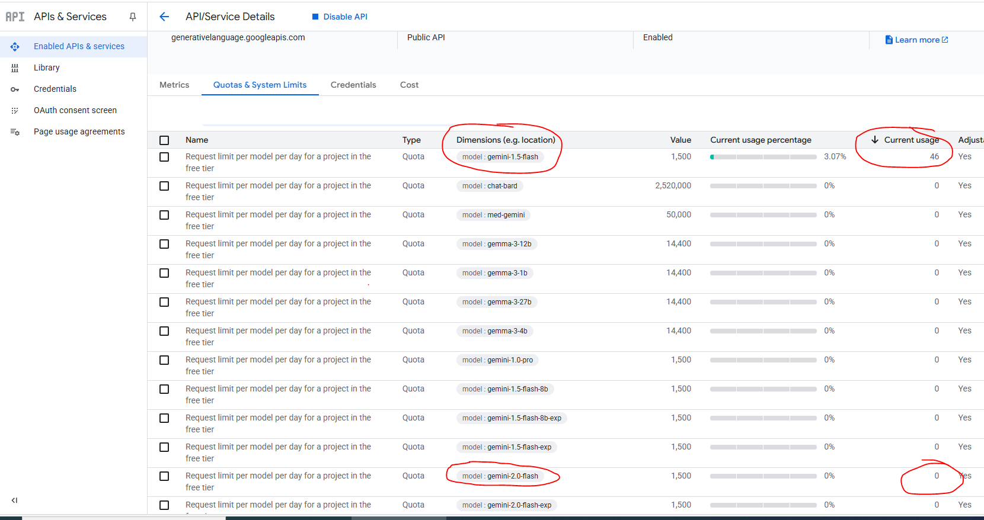Click the gemini-1.5-flash usage percentage bar
984x520 pixels.
[763, 157]
